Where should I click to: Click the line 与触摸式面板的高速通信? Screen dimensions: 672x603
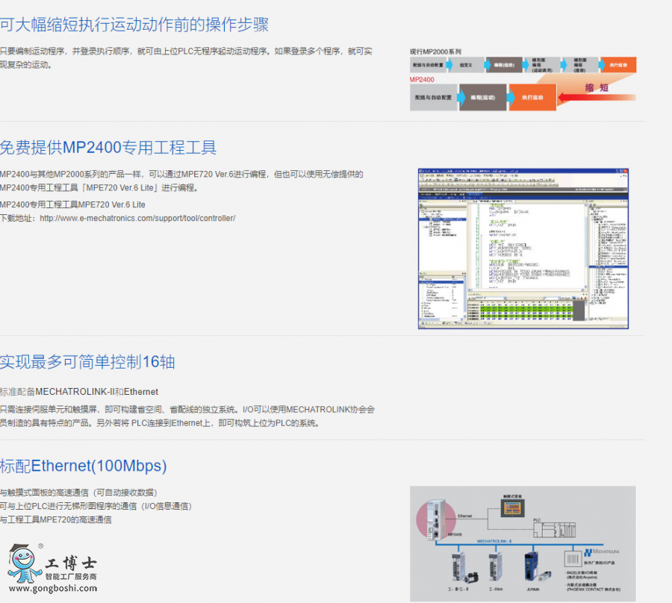point(78,493)
